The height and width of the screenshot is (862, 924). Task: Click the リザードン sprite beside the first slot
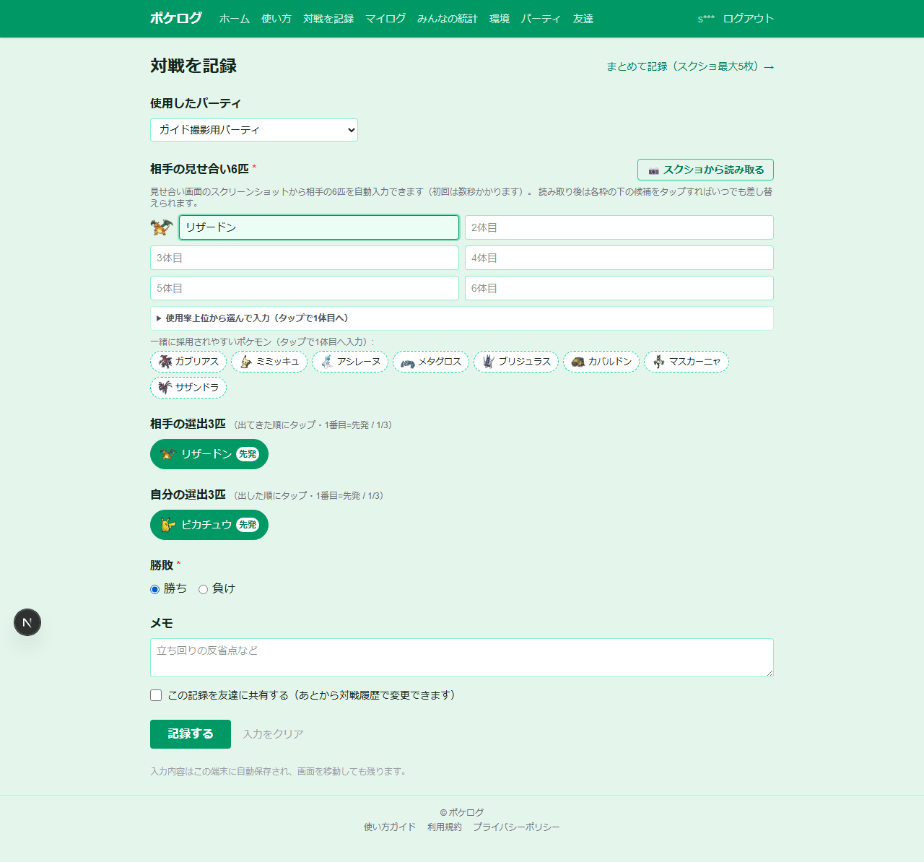click(162, 227)
